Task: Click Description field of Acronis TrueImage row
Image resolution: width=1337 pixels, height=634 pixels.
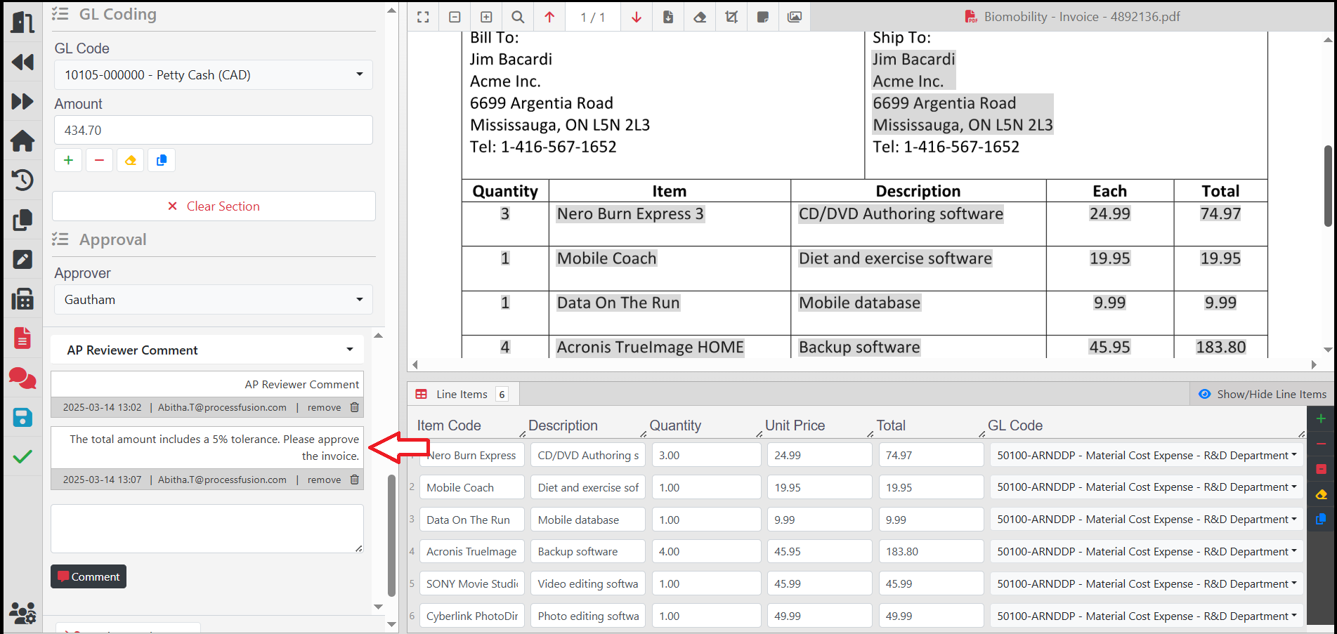Action: pyautogui.click(x=587, y=552)
